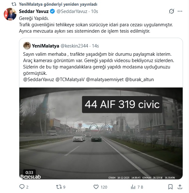Open YeniMalatya quoted avatar
The image size is (189, 193).
(27, 46)
